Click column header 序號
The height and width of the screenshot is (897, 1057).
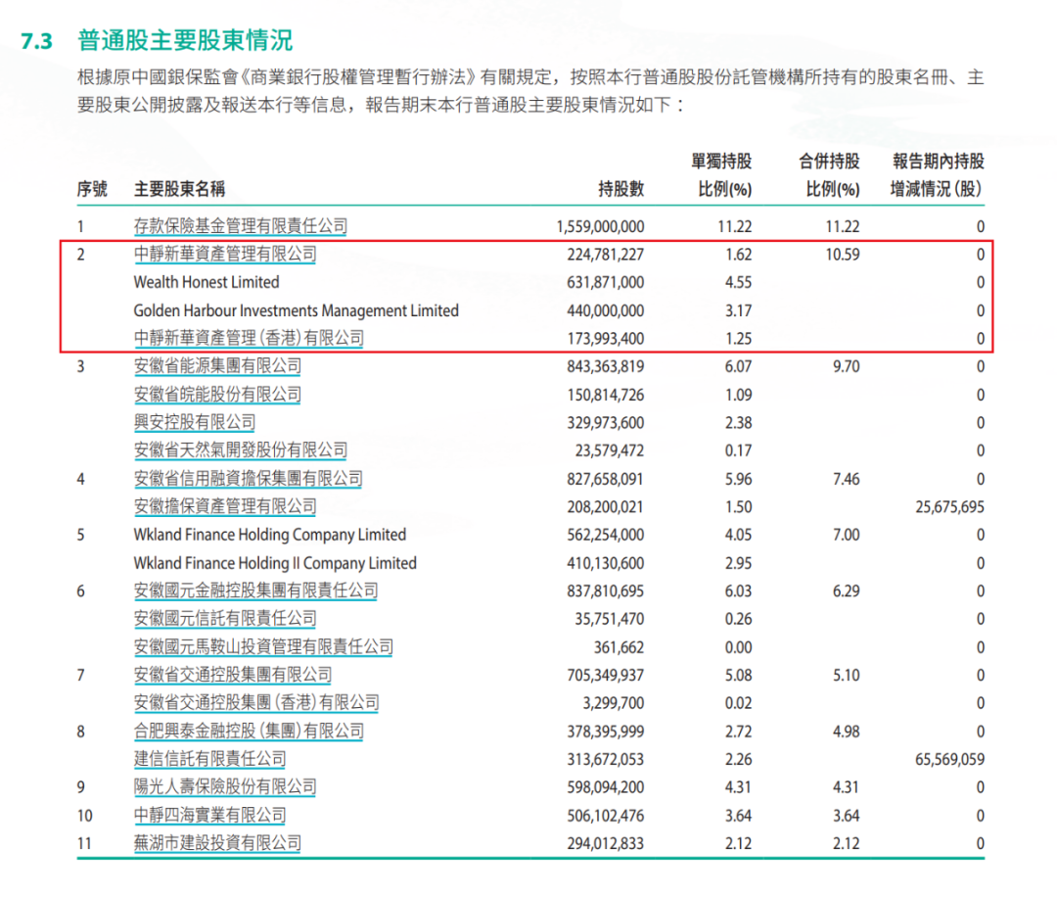pyautogui.click(x=92, y=189)
